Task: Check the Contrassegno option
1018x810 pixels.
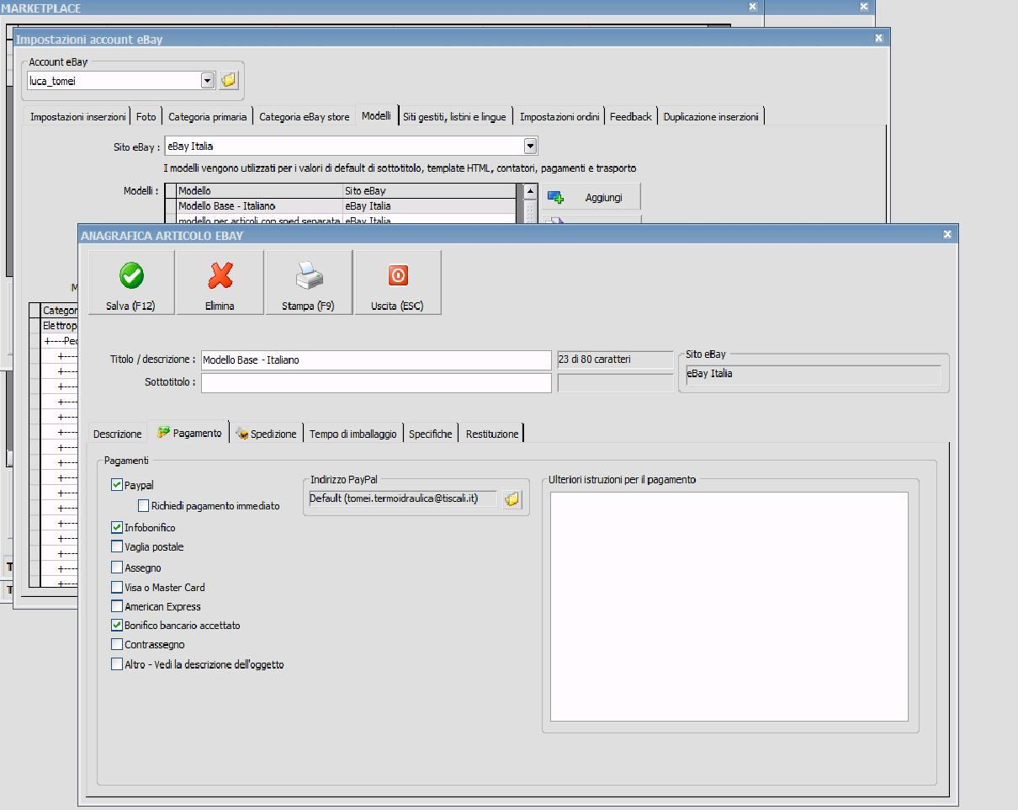Action: coord(117,644)
